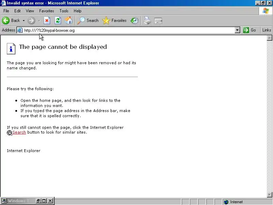Open the View menu
This screenshot has width=273, height=205.
pos(30,11)
